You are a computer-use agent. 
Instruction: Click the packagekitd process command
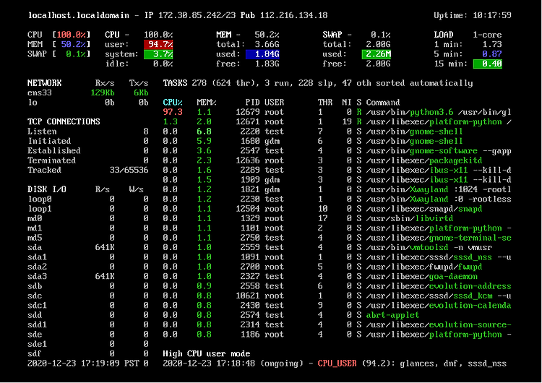click(x=424, y=160)
